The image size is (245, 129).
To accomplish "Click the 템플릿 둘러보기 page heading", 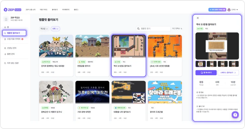I will click(49, 20).
